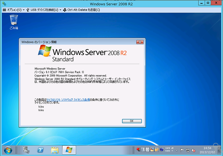Click the 'Microsoft Windows Server' text line
223x156 pixels.
50,69
